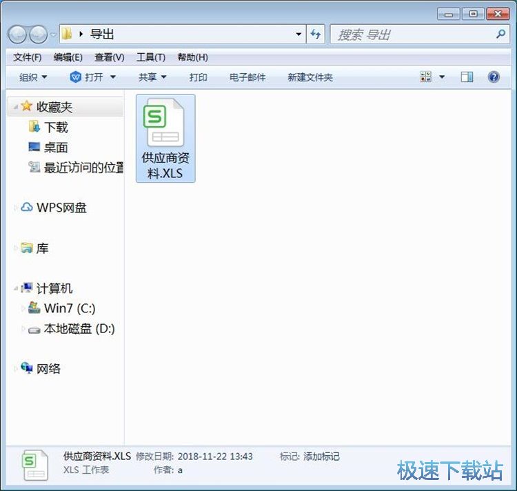Click the 收藏夹 star icon
This screenshot has width=517, height=491.
tap(27, 106)
